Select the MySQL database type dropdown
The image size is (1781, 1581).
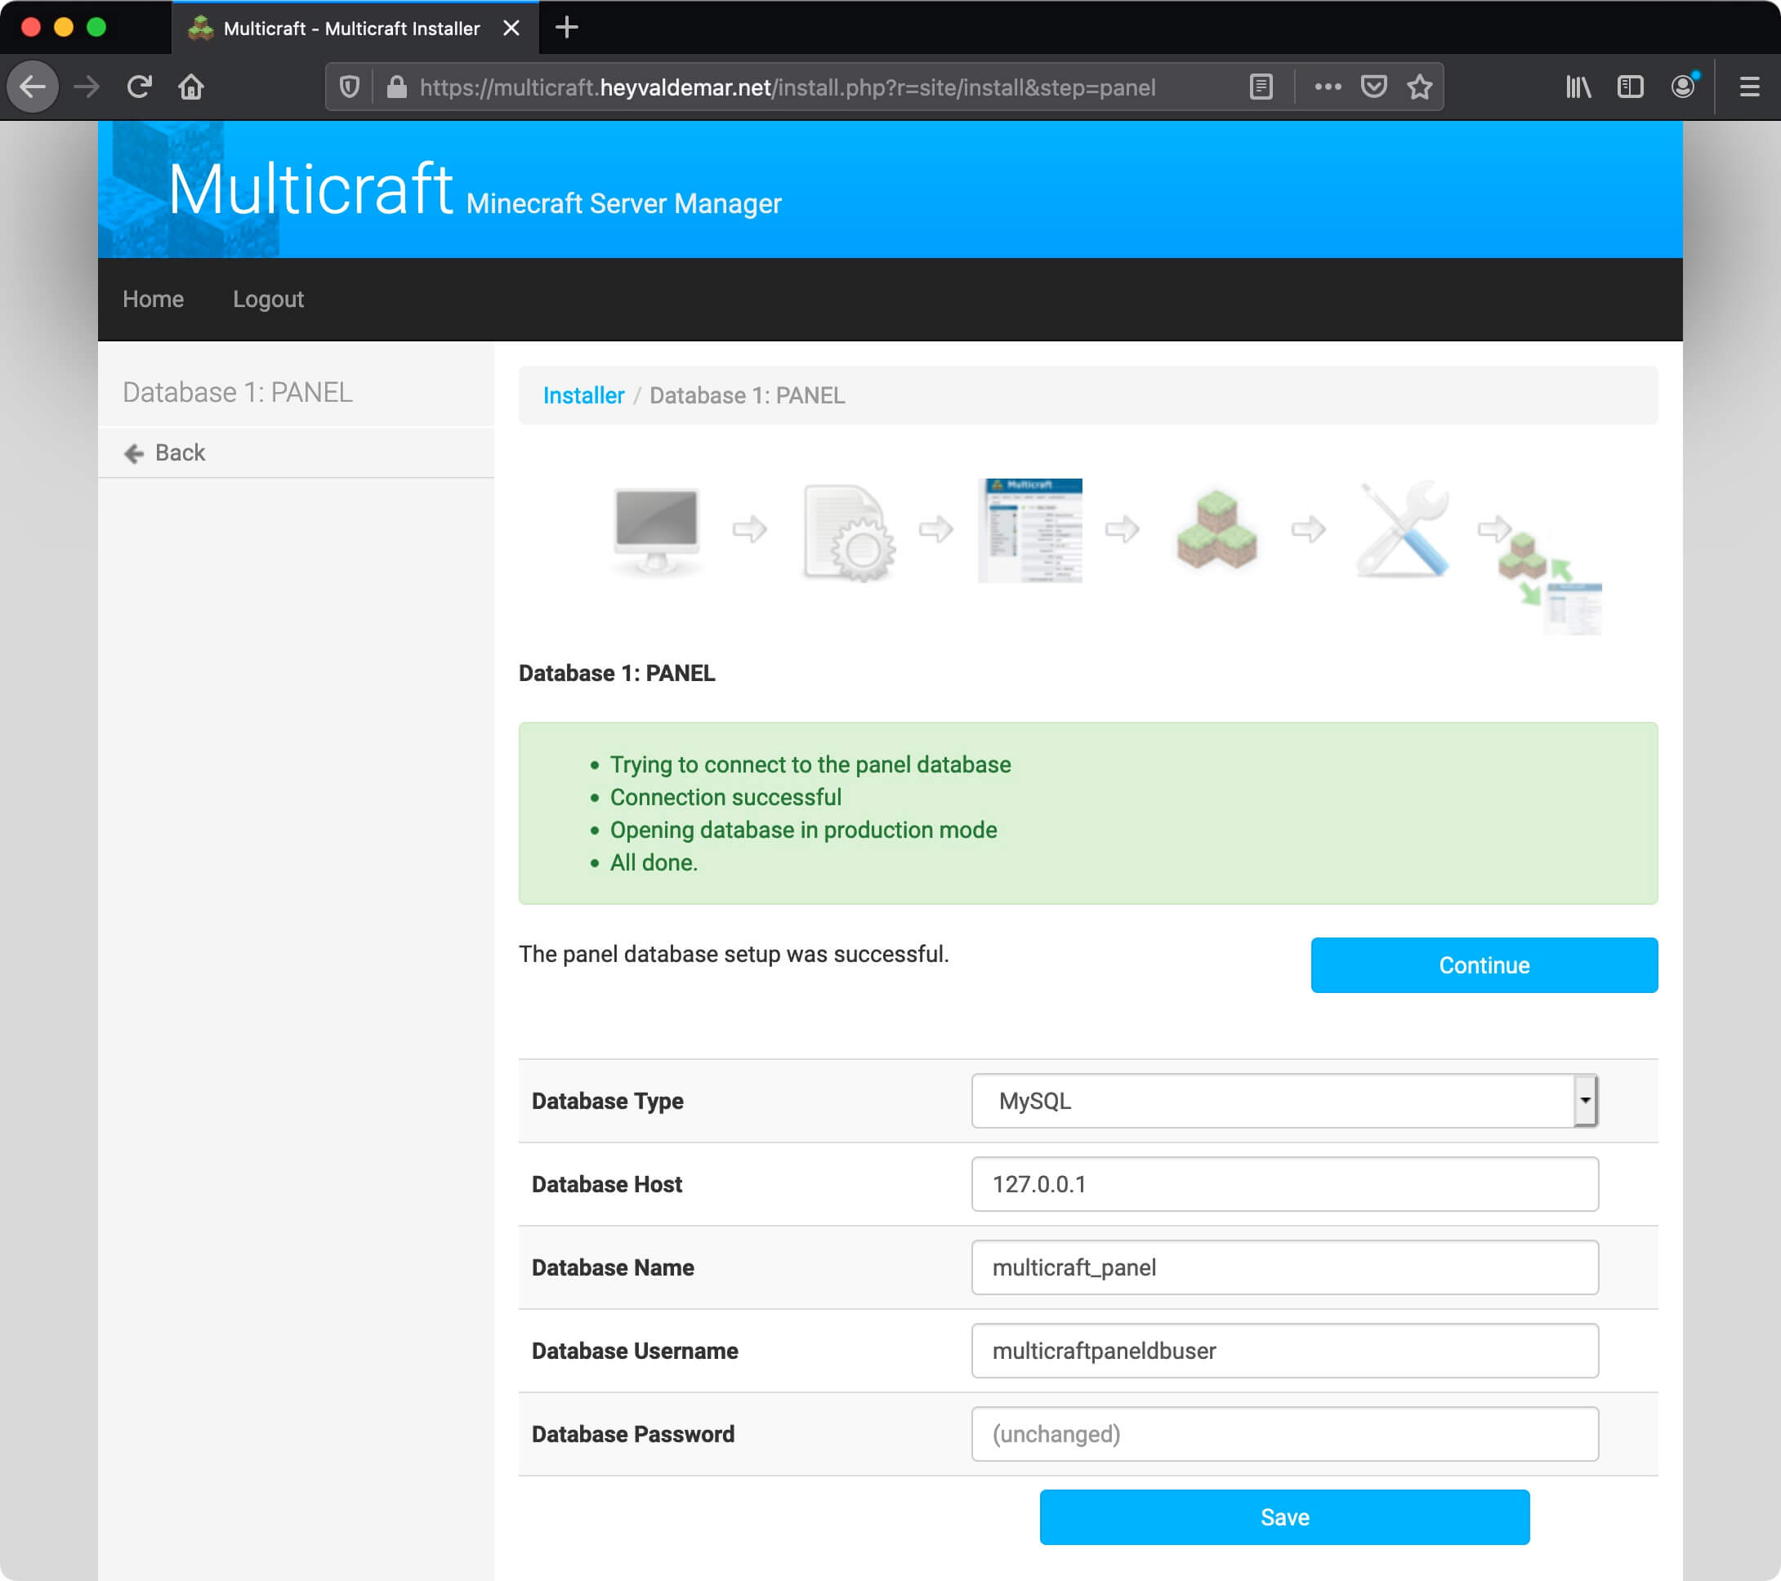(1285, 1100)
